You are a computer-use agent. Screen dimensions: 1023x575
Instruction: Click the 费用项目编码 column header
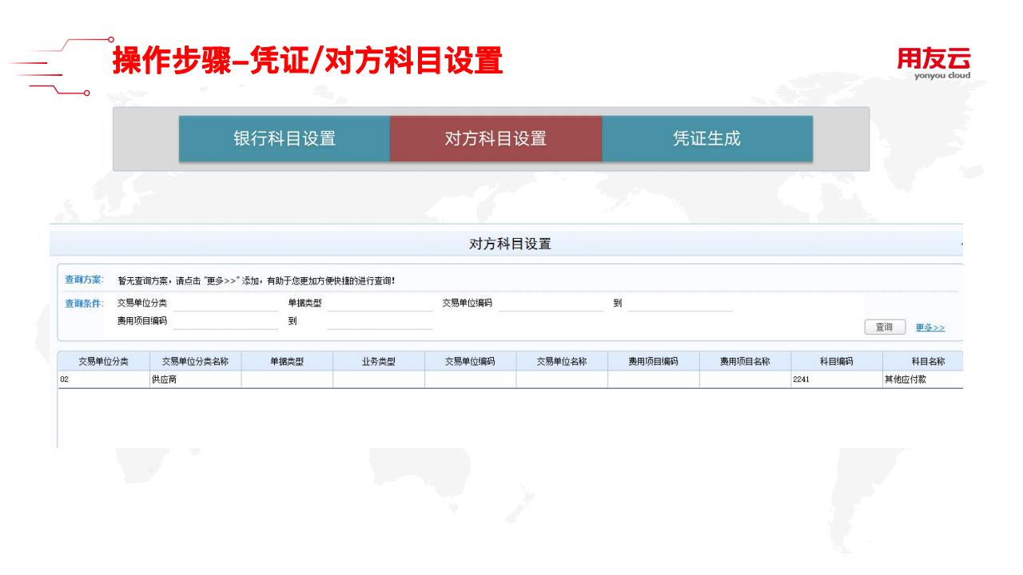coord(654,361)
